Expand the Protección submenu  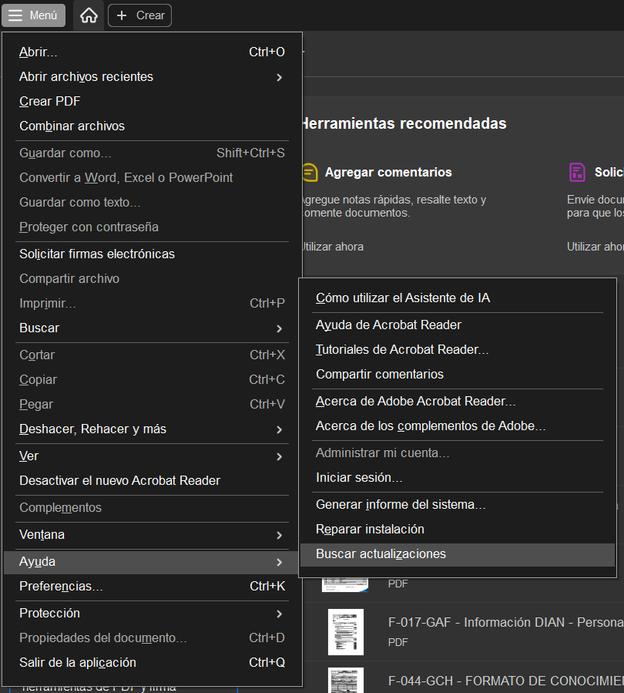(152, 614)
